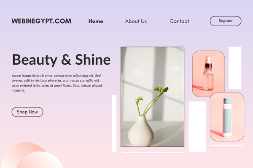Select the white line under lotion bottle image

pyautogui.click(x=227, y=145)
